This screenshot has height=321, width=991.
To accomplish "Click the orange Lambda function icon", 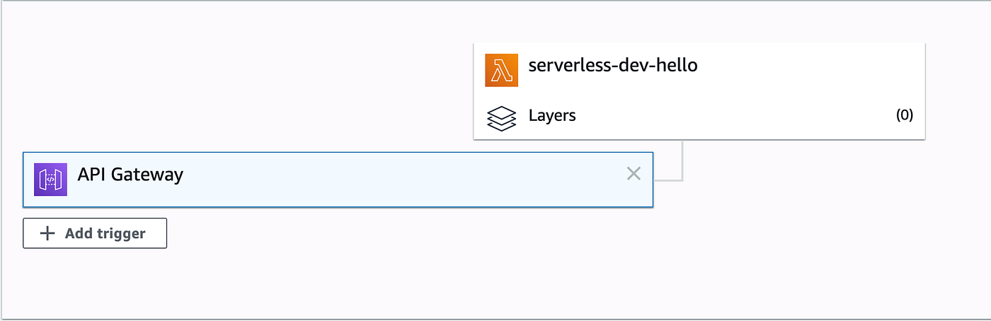I will click(502, 71).
